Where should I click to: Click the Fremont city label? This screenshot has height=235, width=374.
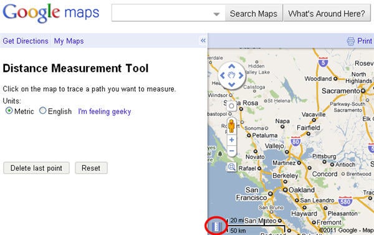pos(329,223)
